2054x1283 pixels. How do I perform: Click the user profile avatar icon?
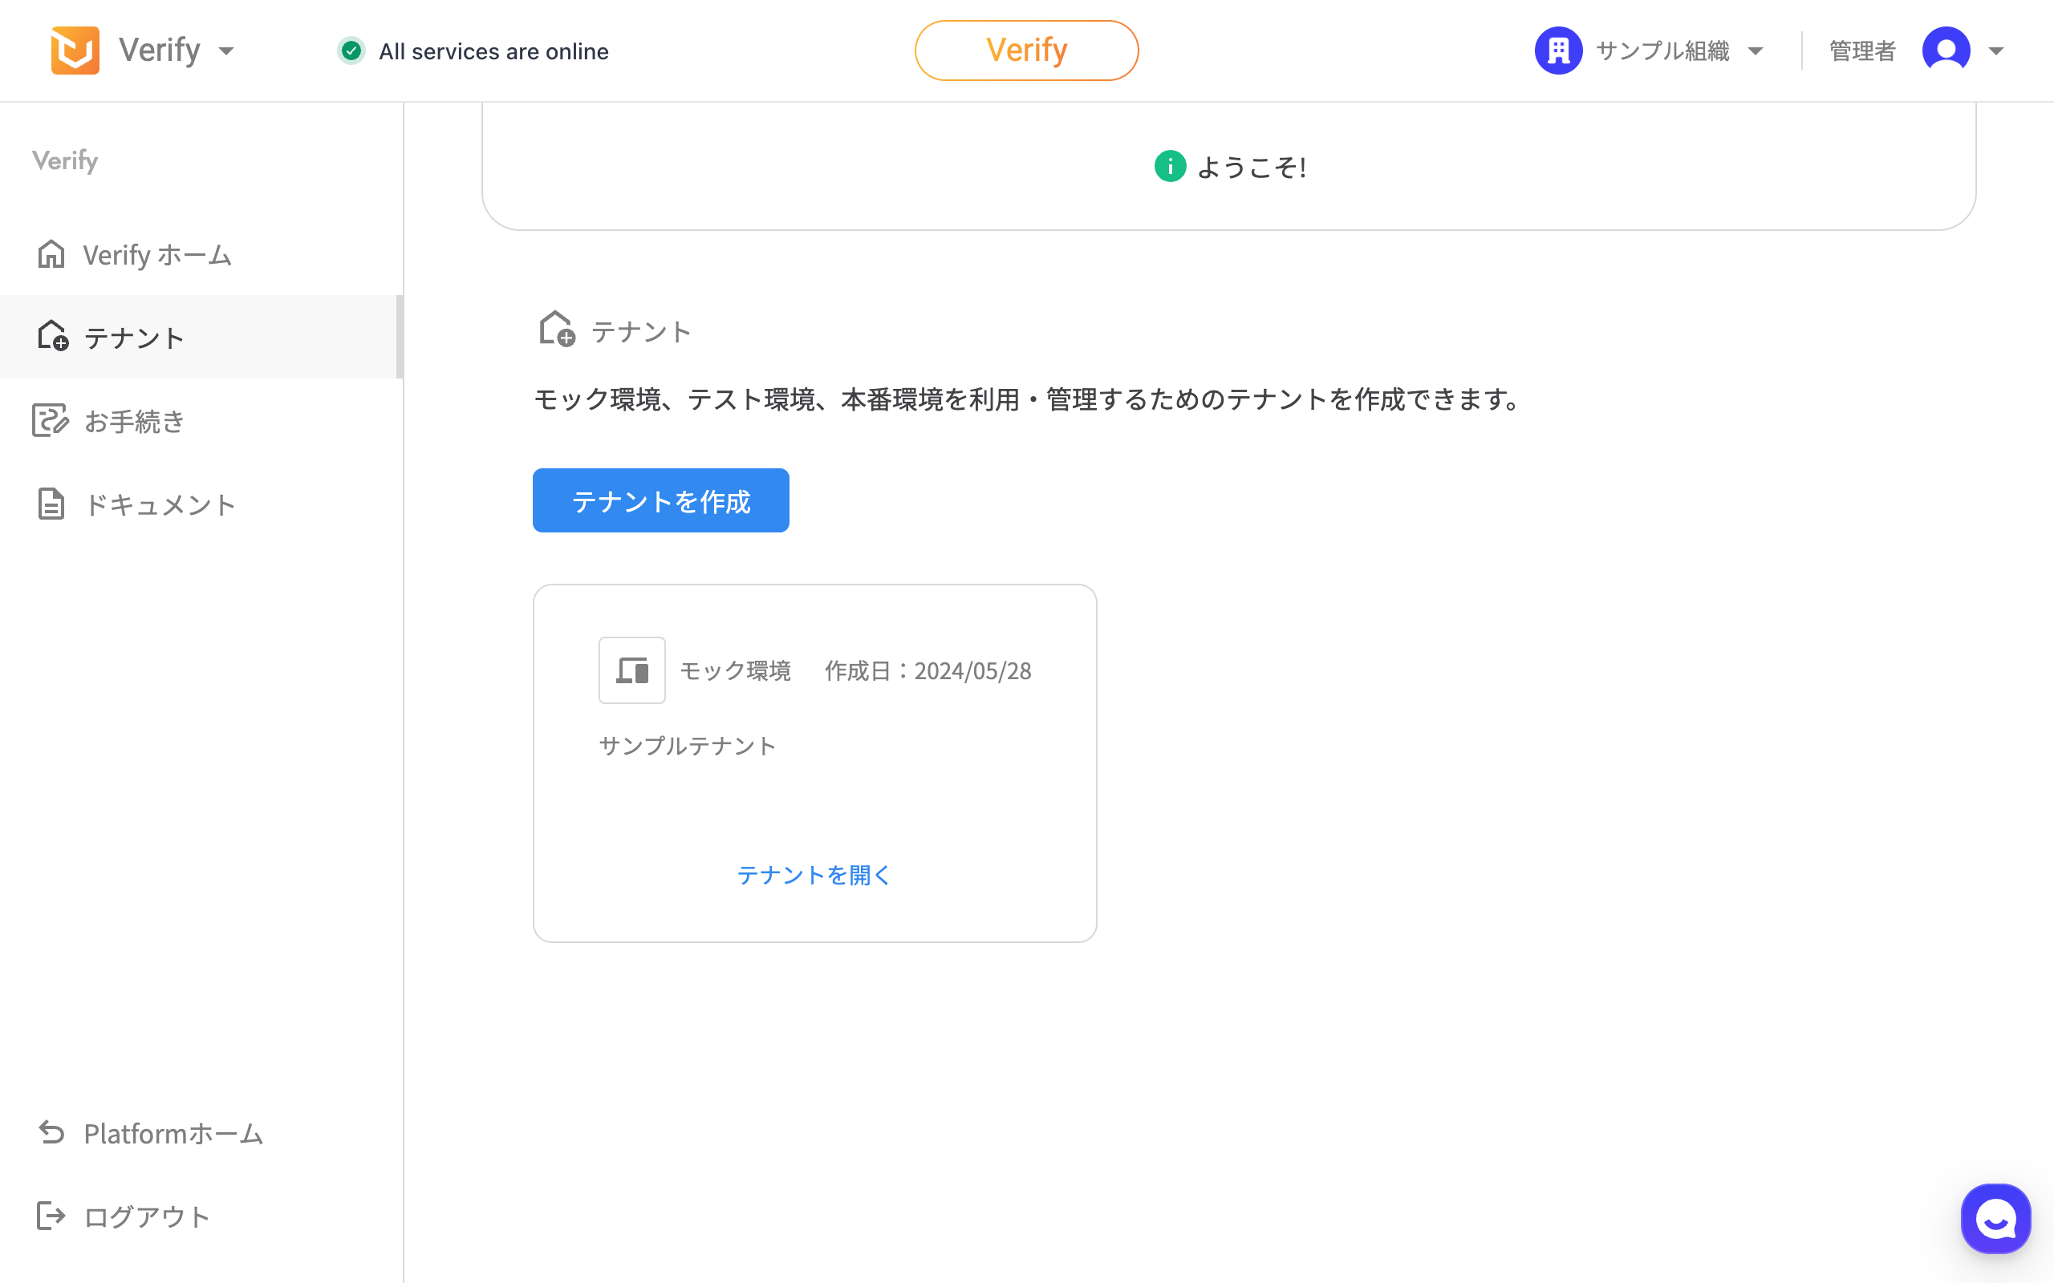tap(1946, 51)
